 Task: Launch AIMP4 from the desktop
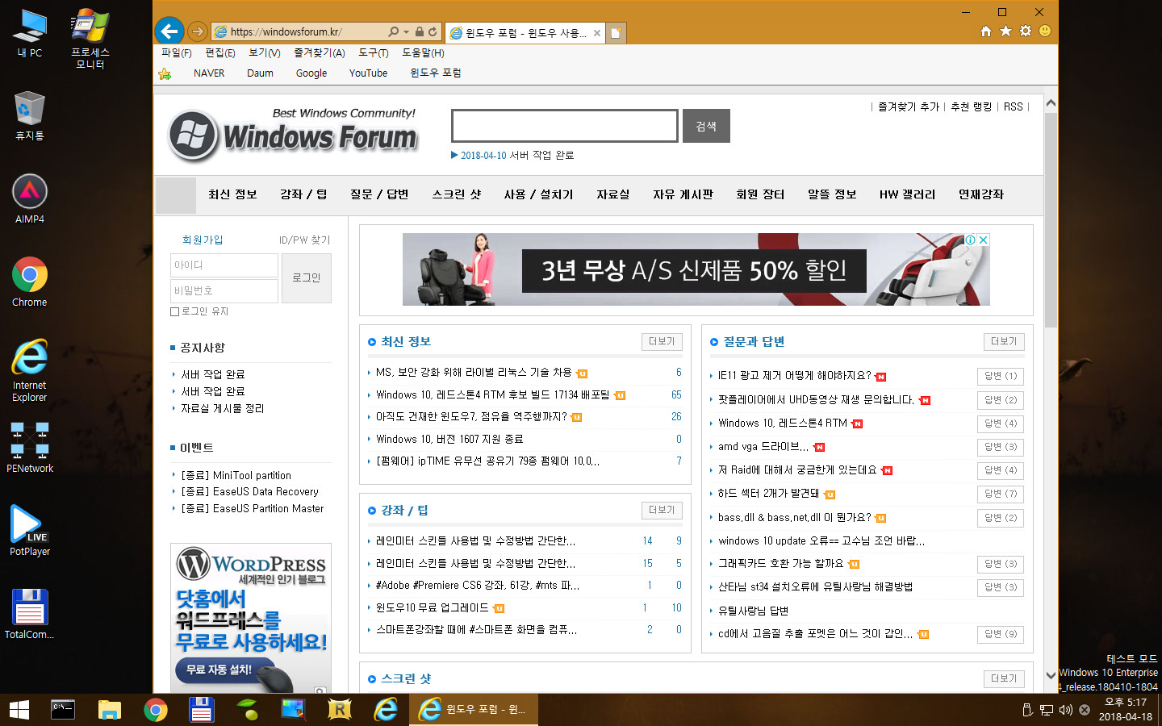[30, 198]
